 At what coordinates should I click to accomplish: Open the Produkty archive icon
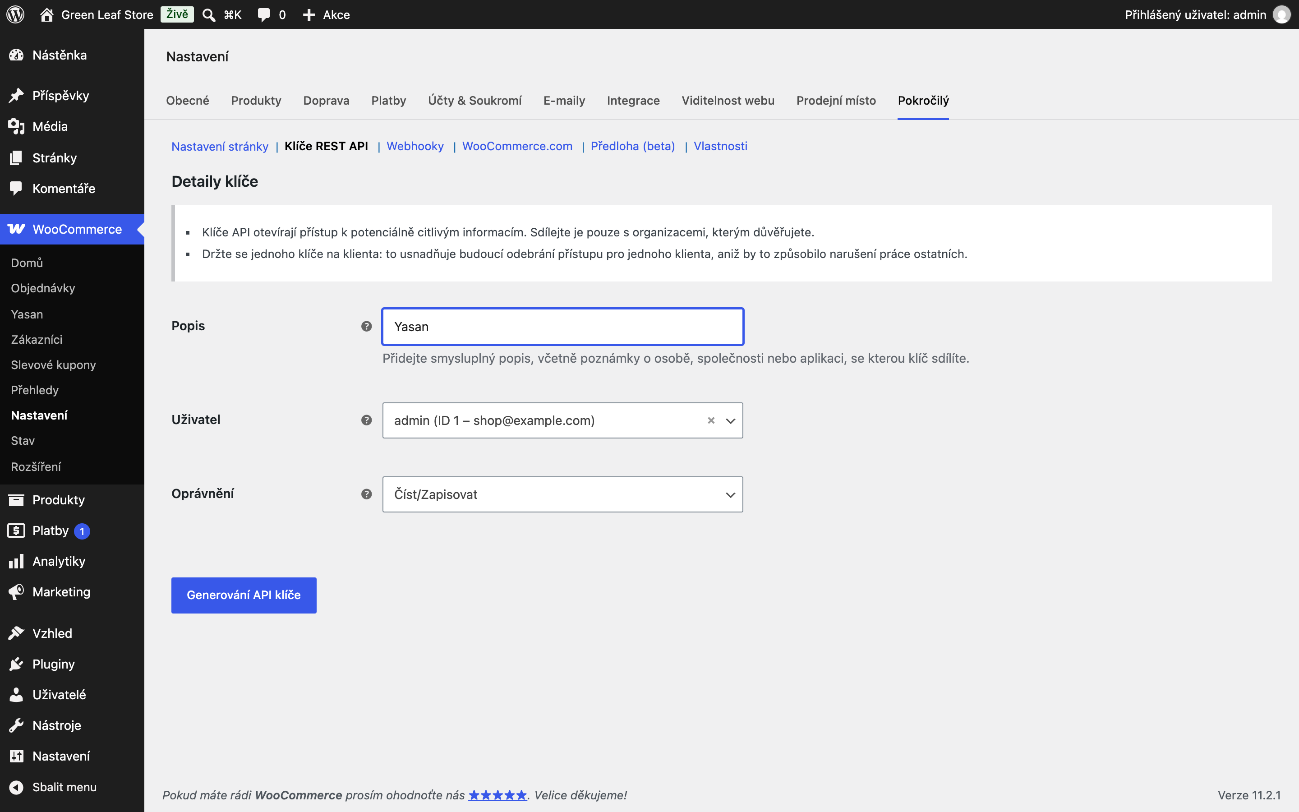click(17, 500)
